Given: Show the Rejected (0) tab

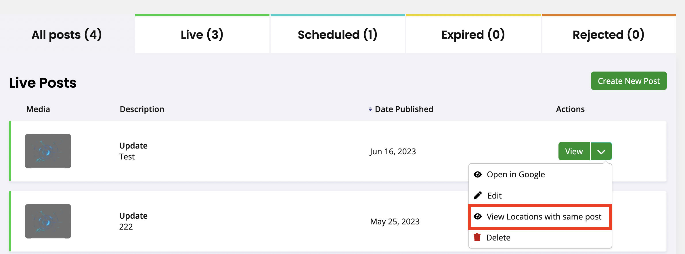Looking at the screenshot, I should point(609,35).
